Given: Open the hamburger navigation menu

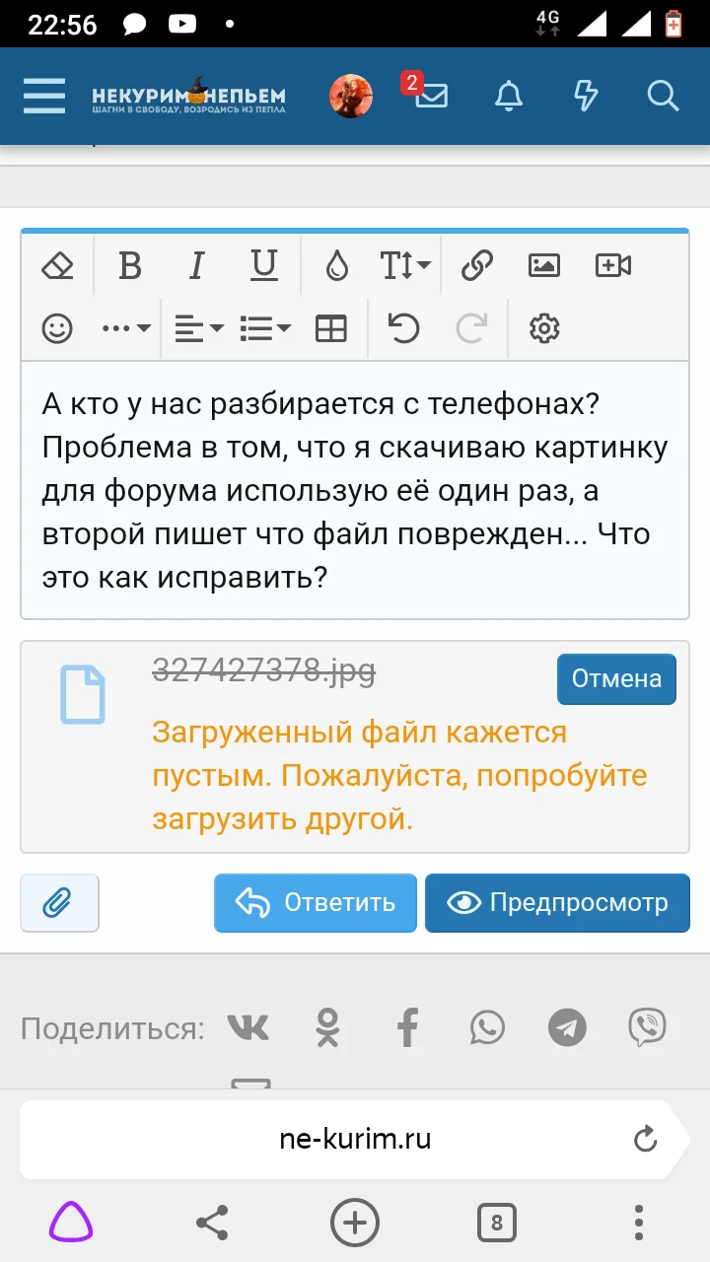Looking at the screenshot, I should [x=44, y=96].
